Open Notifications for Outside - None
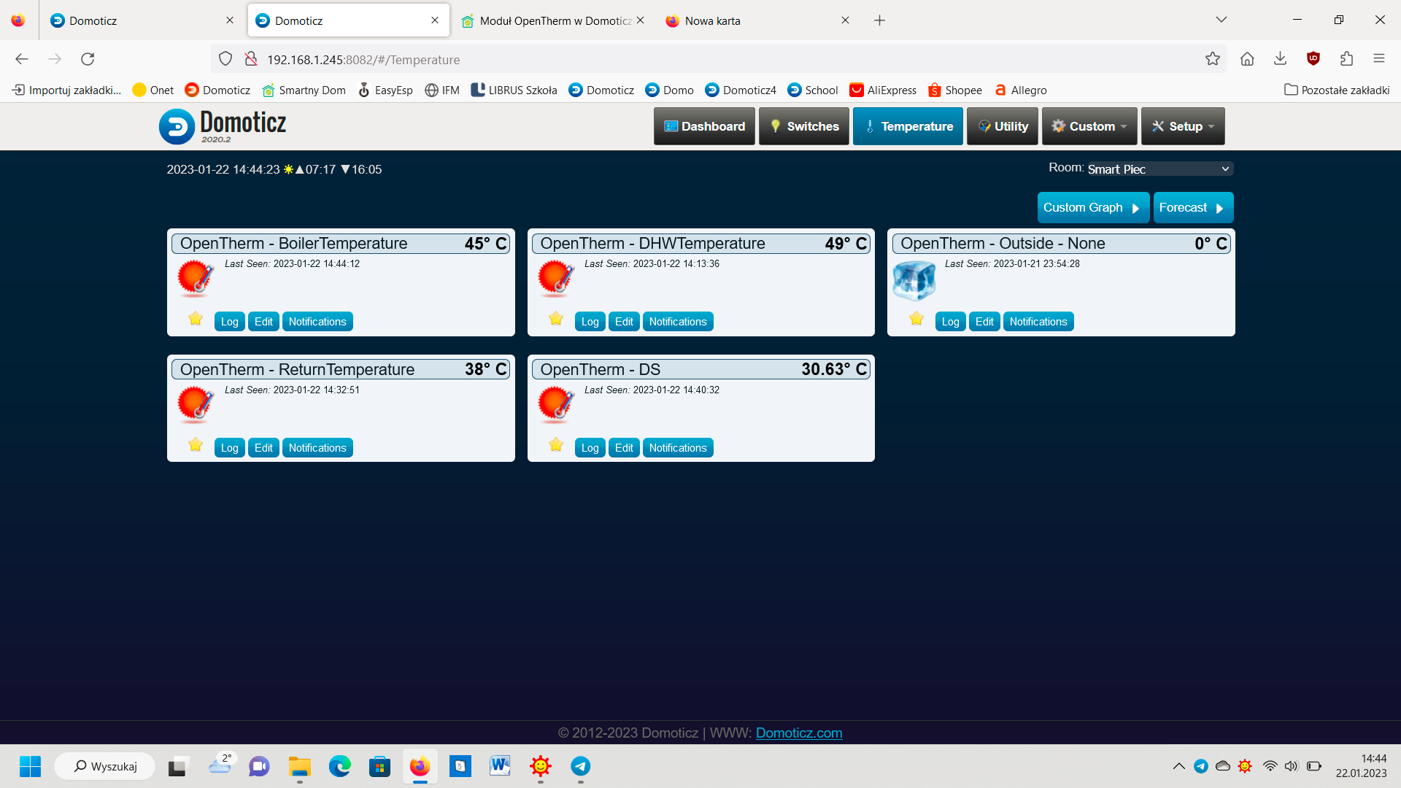 pos(1038,322)
